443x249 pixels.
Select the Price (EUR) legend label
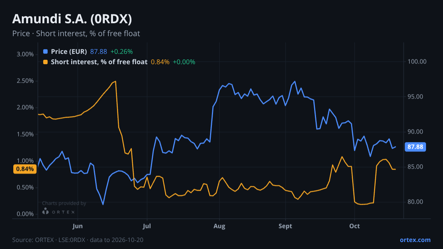[69, 51]
